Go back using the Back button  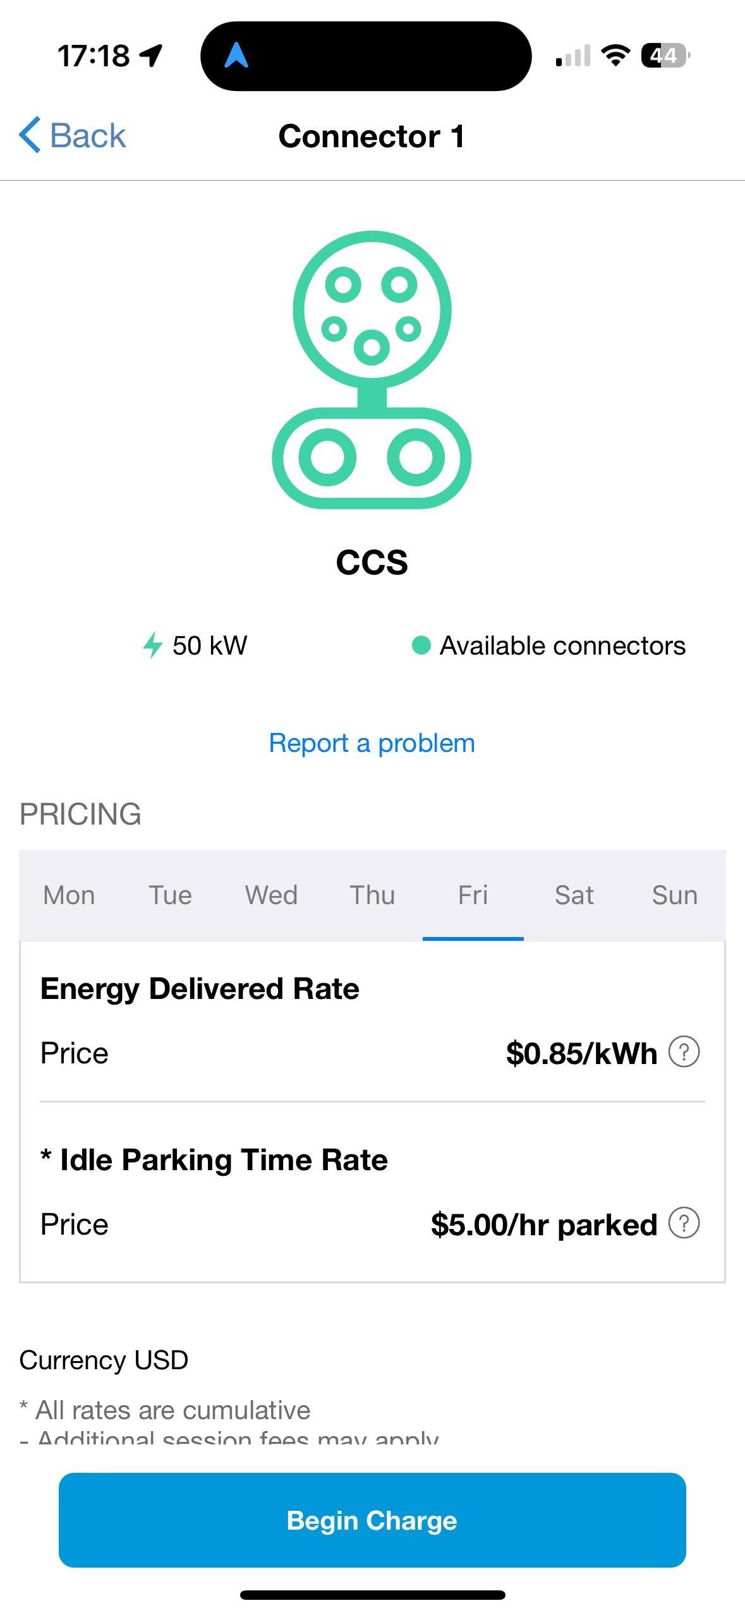(73, 135)
